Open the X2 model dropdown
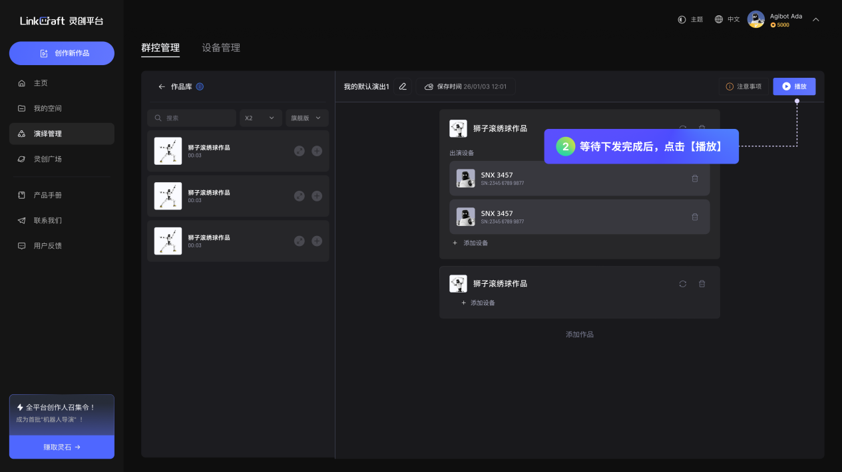This screenshot has width=842, height=472. click(260, 118)
